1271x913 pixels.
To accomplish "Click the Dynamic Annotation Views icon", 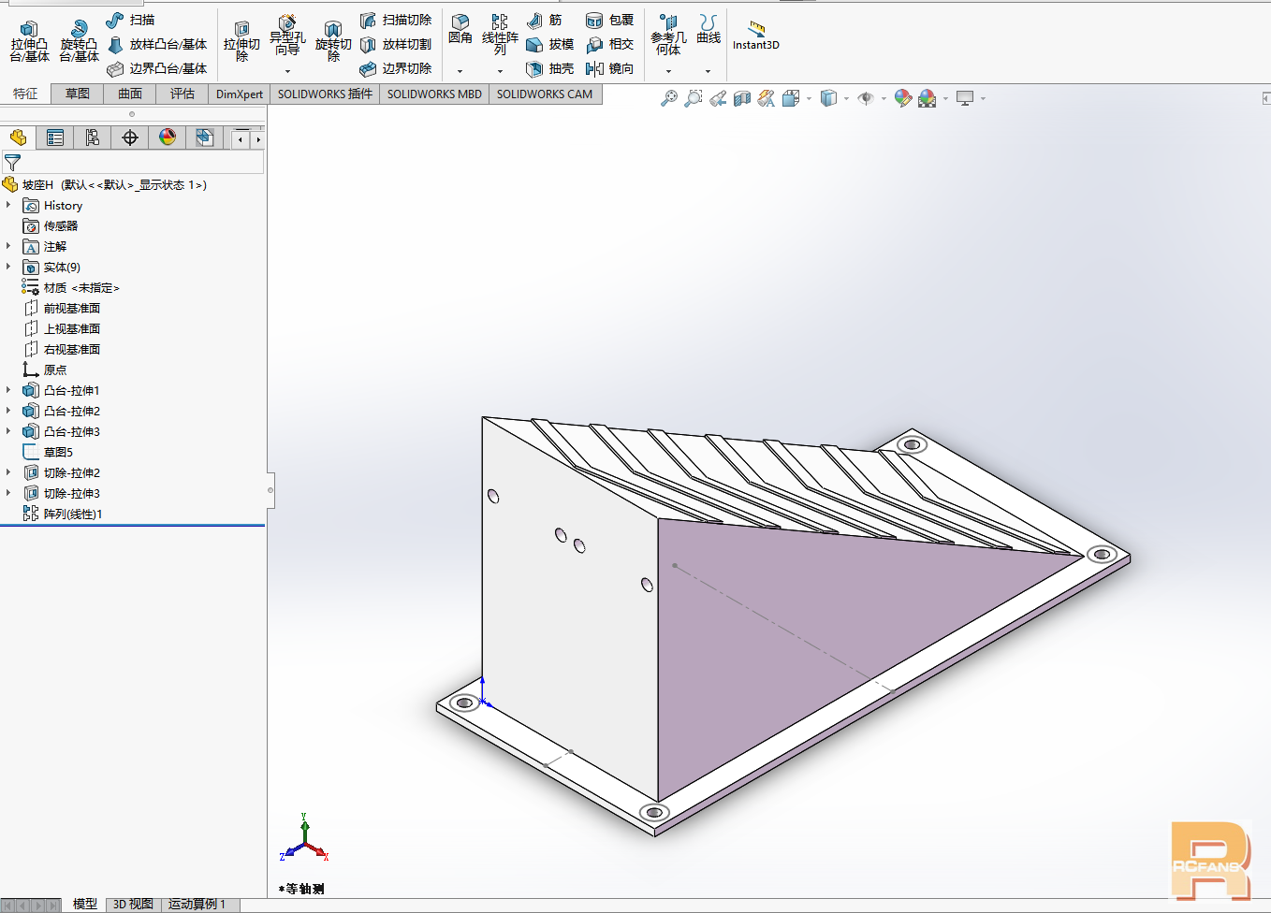I will click(767, 98).
